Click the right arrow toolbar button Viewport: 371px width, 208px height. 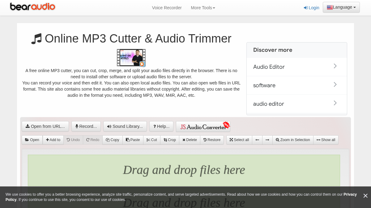[x=267, y=140]
